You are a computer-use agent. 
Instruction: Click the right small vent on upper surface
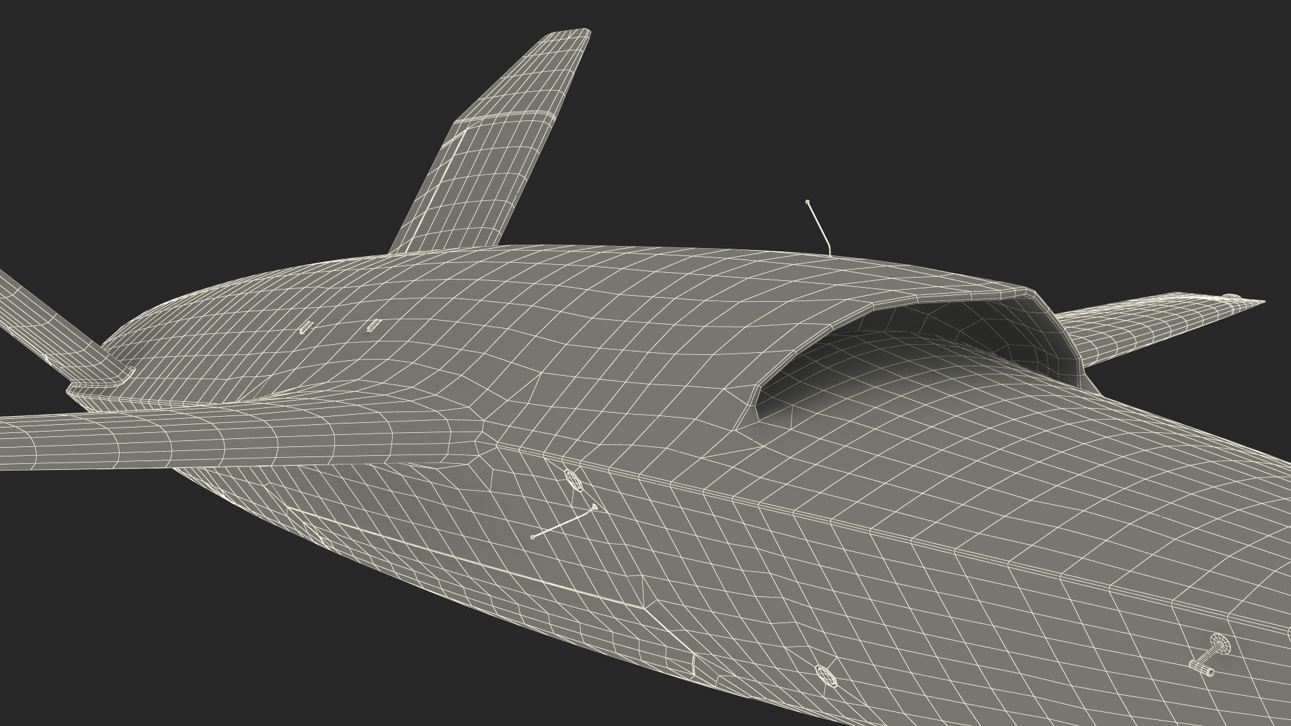tap(374, 325)
